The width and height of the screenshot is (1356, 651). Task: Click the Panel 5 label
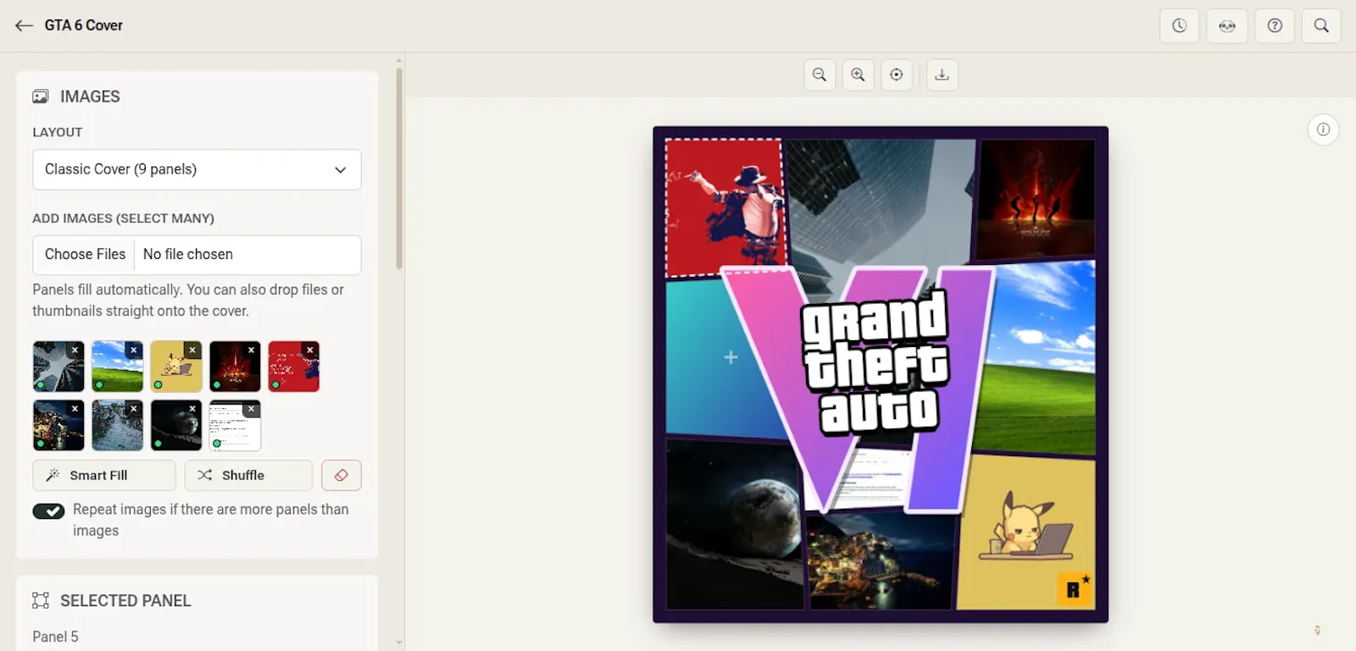(55, 637)
